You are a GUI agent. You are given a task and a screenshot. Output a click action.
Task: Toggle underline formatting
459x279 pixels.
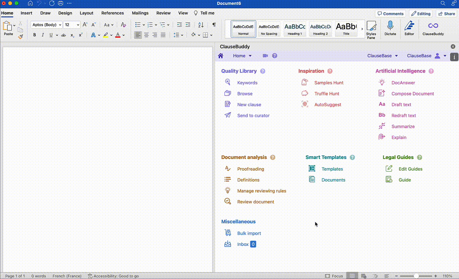(x=51, y=35)
